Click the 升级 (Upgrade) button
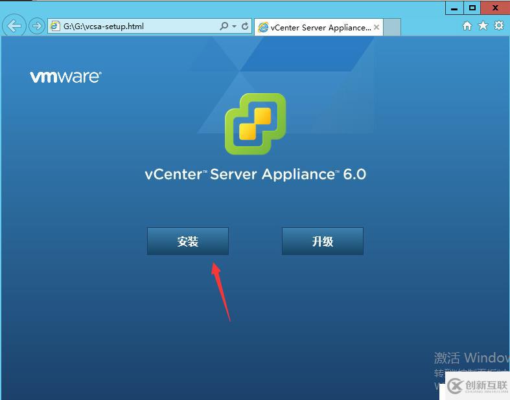 tap(323, 241)
